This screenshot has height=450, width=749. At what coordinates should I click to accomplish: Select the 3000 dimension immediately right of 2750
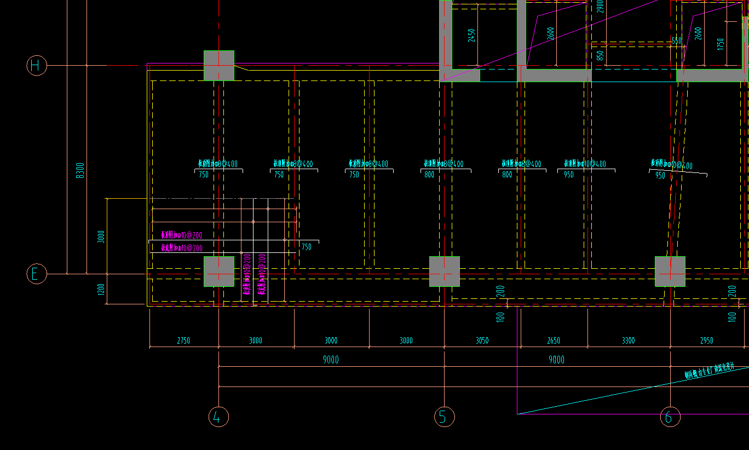(x=256, y=341)
